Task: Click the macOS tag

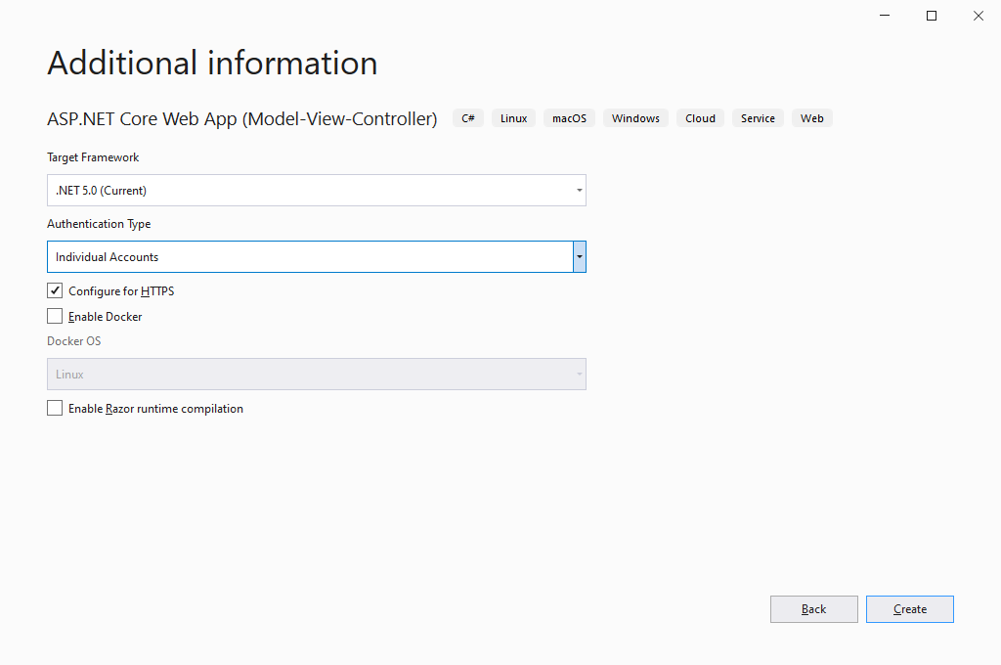Action: click(x=570, y=118)
